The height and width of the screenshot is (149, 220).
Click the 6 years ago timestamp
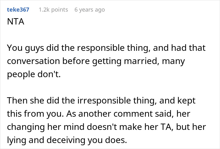pyautogui.click(x=90, y=10)
